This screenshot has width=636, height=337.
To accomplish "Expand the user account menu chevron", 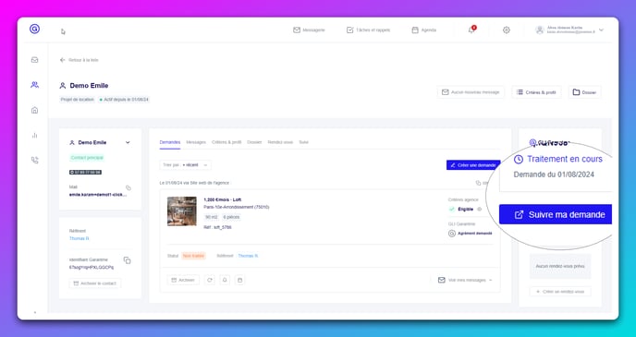I will [601, 30].
